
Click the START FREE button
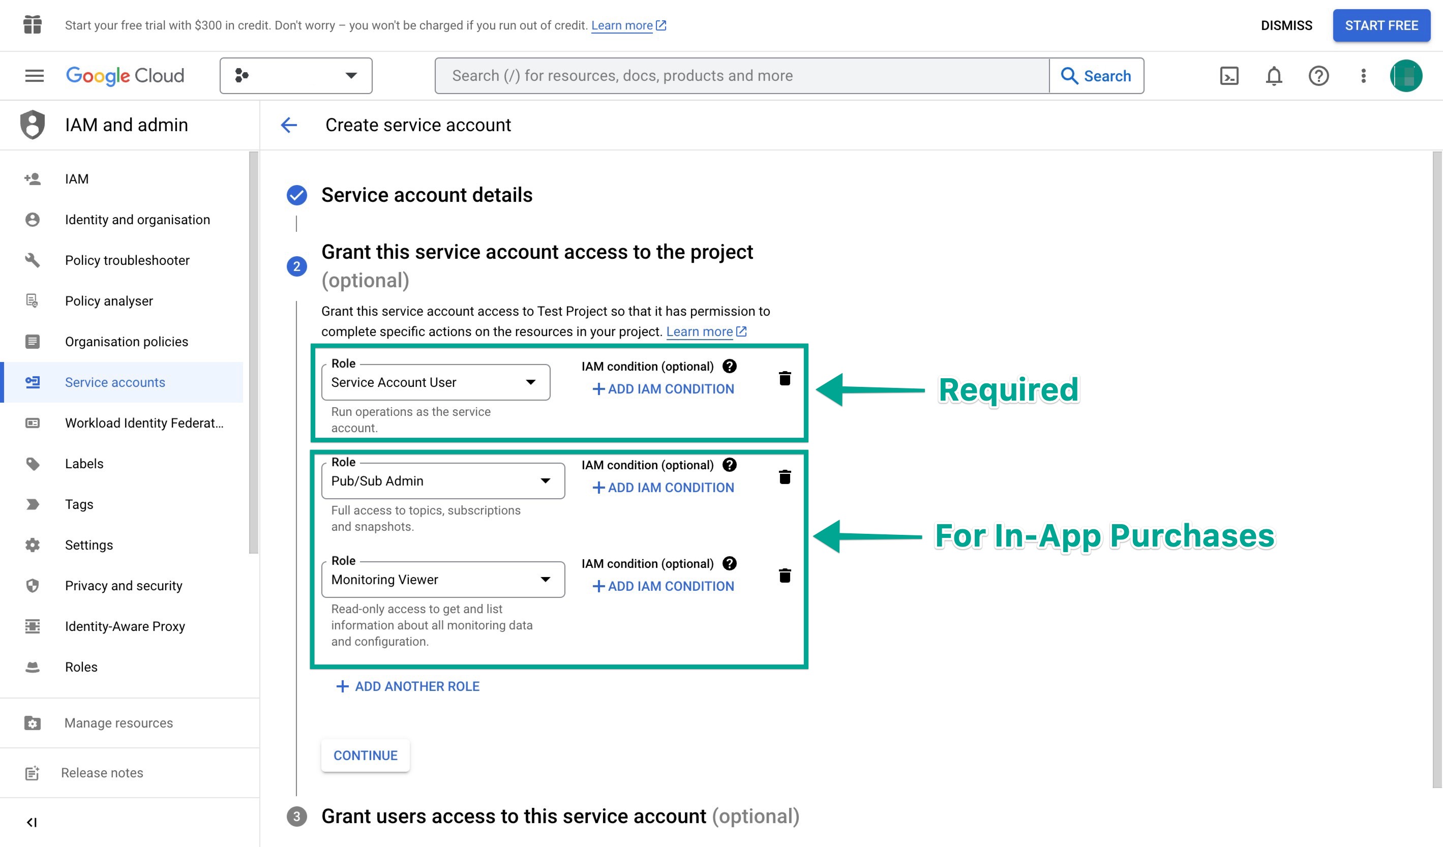point(1381,25)
